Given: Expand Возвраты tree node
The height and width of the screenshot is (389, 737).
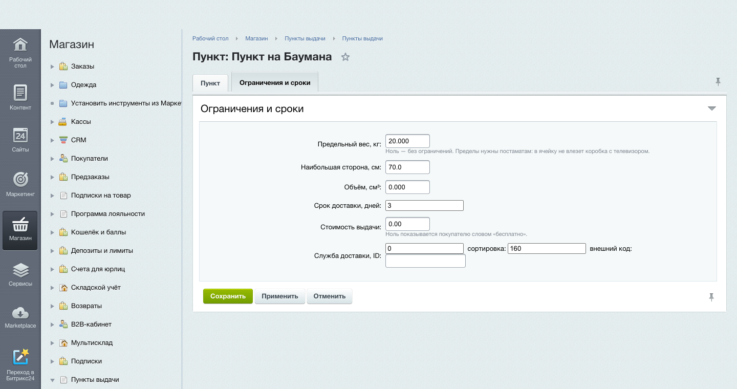Looking at the screenshot, I should point(52,306).
